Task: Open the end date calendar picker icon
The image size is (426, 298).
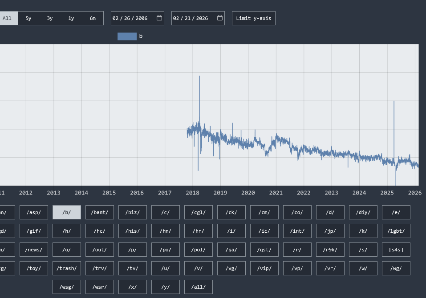Action: click(x=220, y=18)
